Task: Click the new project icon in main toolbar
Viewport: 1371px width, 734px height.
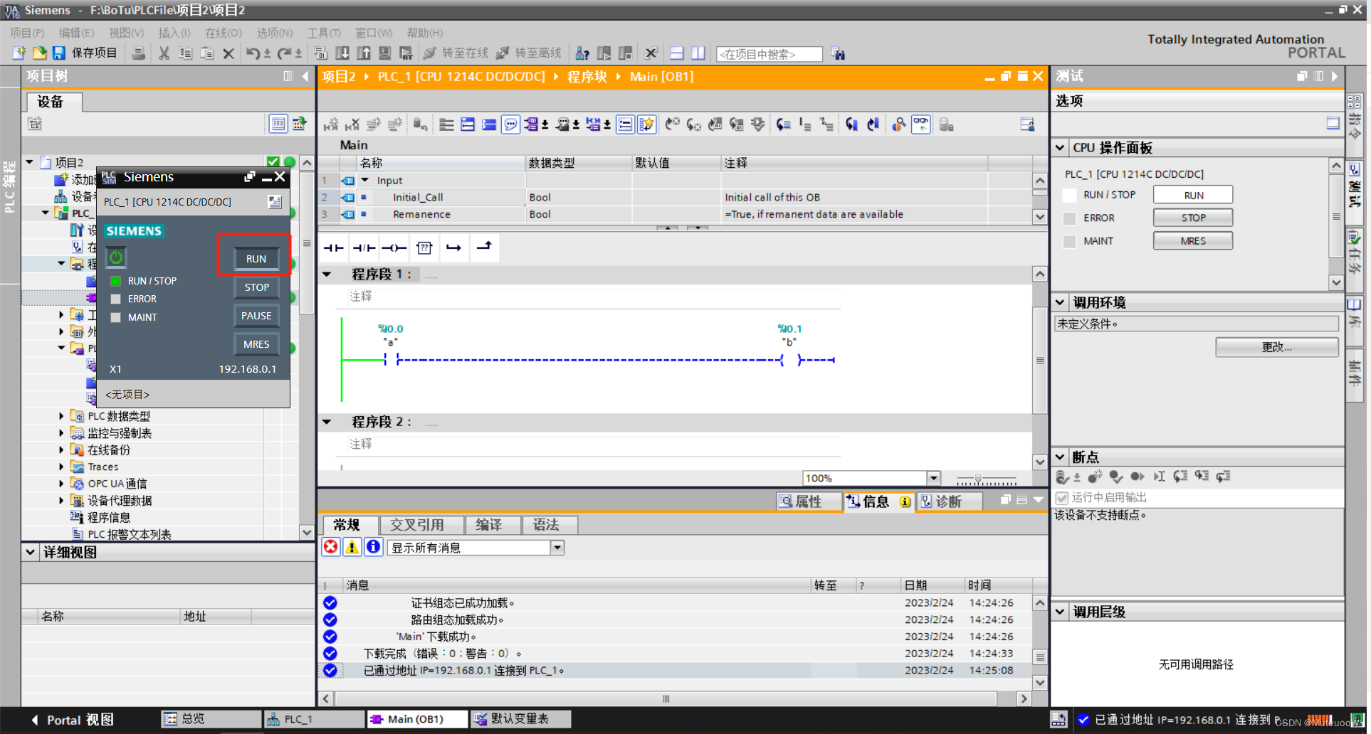Action: pos(19,53)
